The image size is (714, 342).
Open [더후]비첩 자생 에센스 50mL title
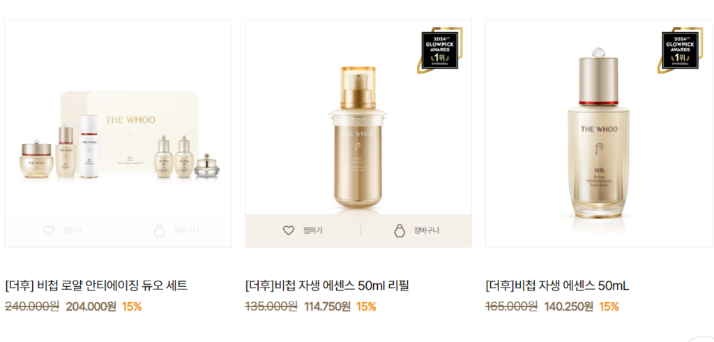click(x=557, y=286)
